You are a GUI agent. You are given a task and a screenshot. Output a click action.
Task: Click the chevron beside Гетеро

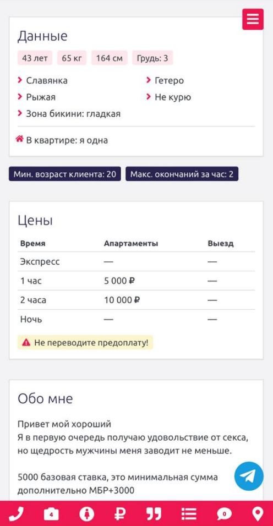pyautogui.click(x=148, y=80)
